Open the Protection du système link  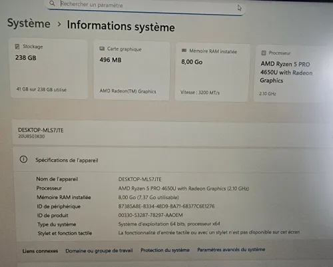(165, 250)
